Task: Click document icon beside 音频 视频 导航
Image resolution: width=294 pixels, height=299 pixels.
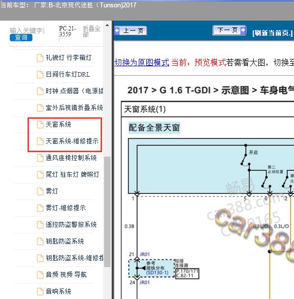Action: [40, 275]
